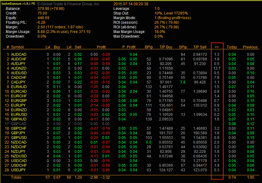Click the GBPJPY symbol label

[x=18, y=133]
